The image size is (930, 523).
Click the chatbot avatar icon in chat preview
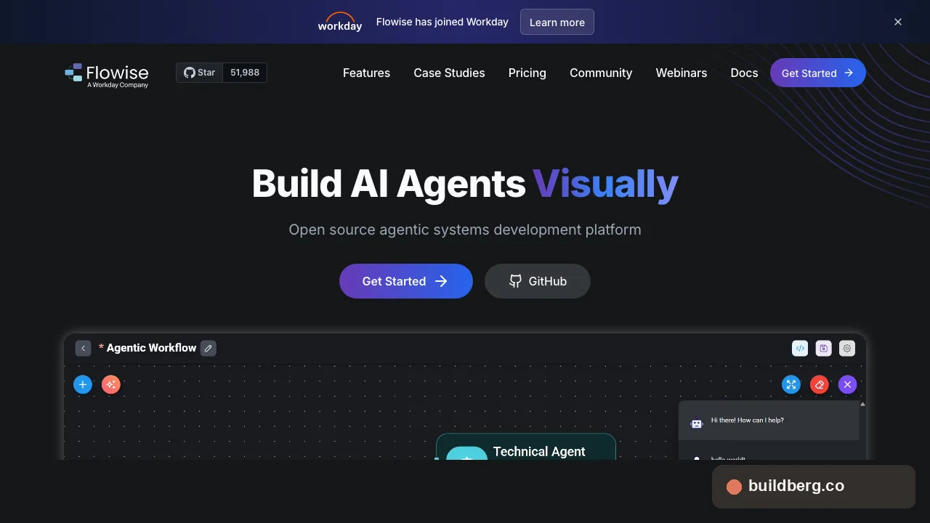pos(697,423)
